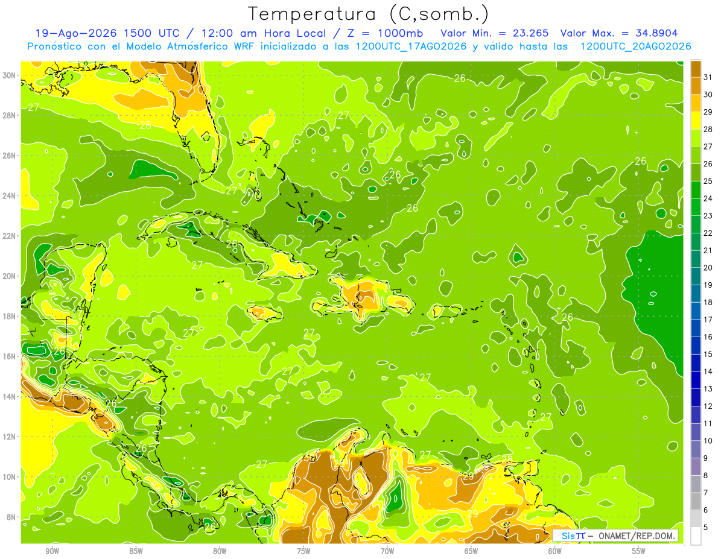Click the legend value label 23
The width and height of the screenshot is (724, 559).
tap(708, 216)
